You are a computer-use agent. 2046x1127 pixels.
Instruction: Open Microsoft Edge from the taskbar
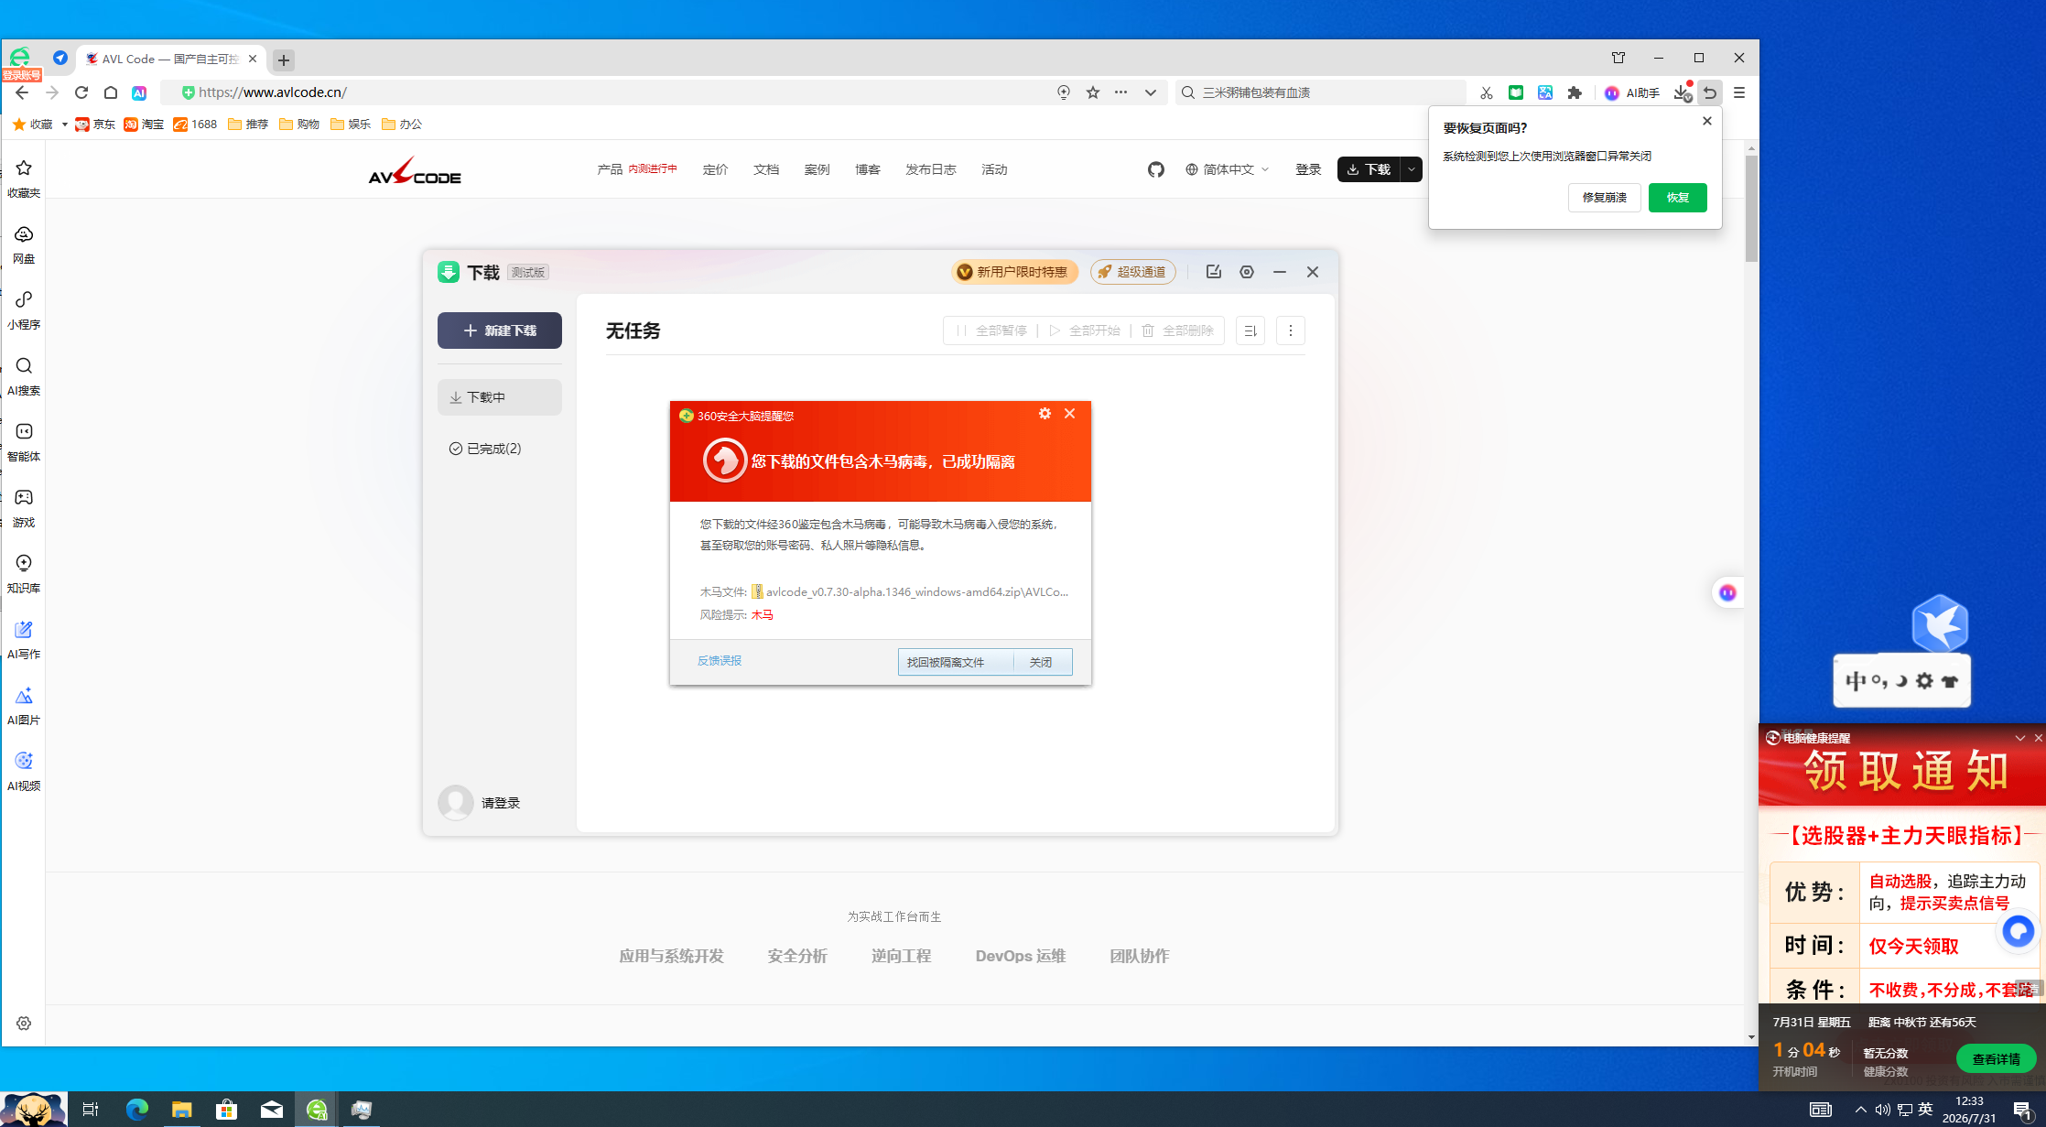click(137, 1110)
